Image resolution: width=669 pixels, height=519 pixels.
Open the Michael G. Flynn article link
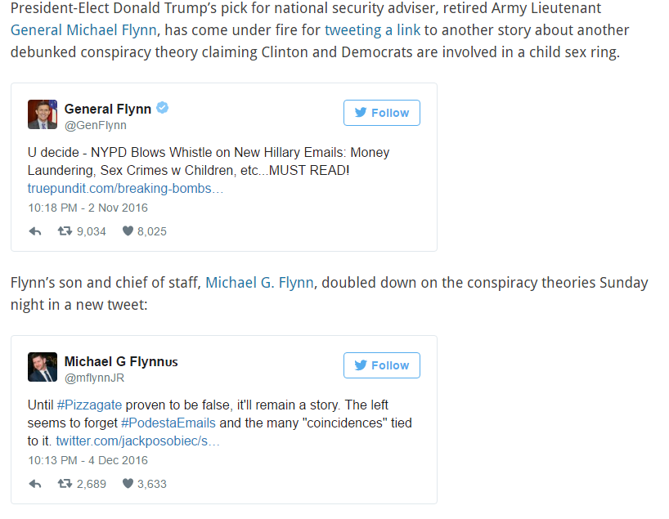click(x=261, y=283)
